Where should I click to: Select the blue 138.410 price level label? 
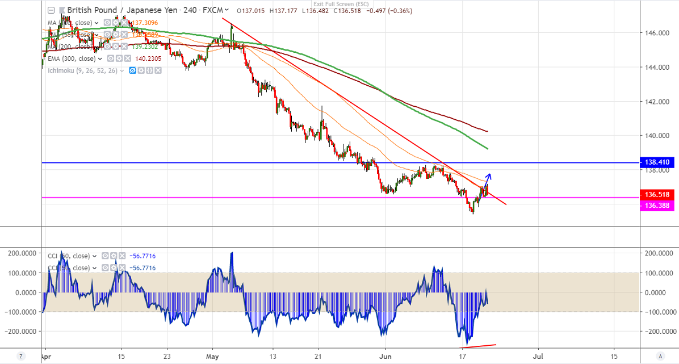(x=657, y=162)
